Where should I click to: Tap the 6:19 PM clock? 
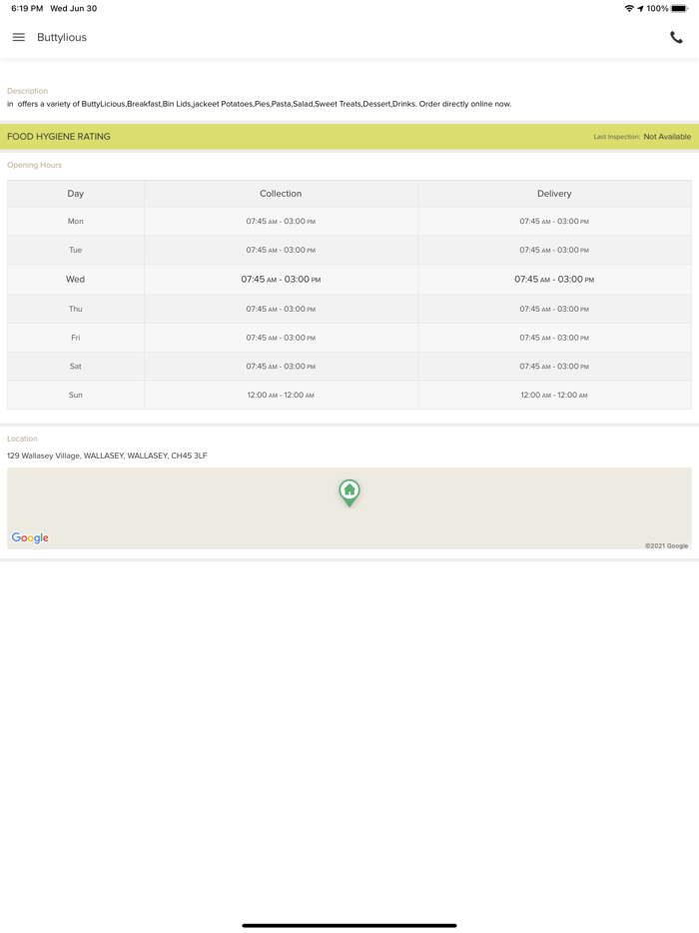[27, 8]
